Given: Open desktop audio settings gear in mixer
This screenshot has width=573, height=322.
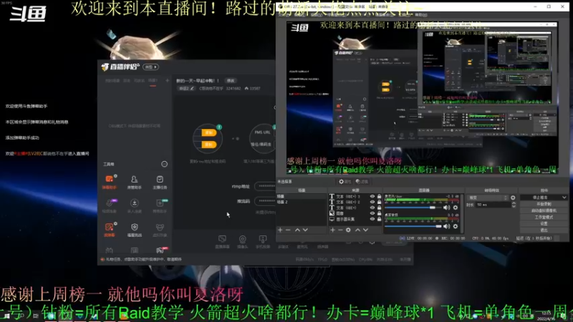Looking at the screenshot, I should tap(456, 226).
